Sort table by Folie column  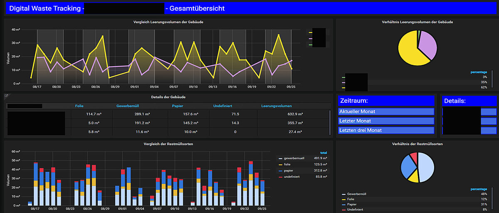click(79, 106)
